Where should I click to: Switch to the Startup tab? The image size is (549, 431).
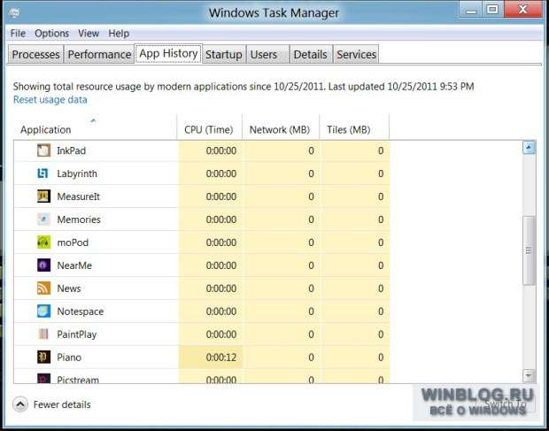tap(224, 54)
